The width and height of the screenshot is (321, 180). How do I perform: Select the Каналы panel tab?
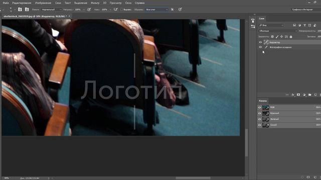[263, 101]
